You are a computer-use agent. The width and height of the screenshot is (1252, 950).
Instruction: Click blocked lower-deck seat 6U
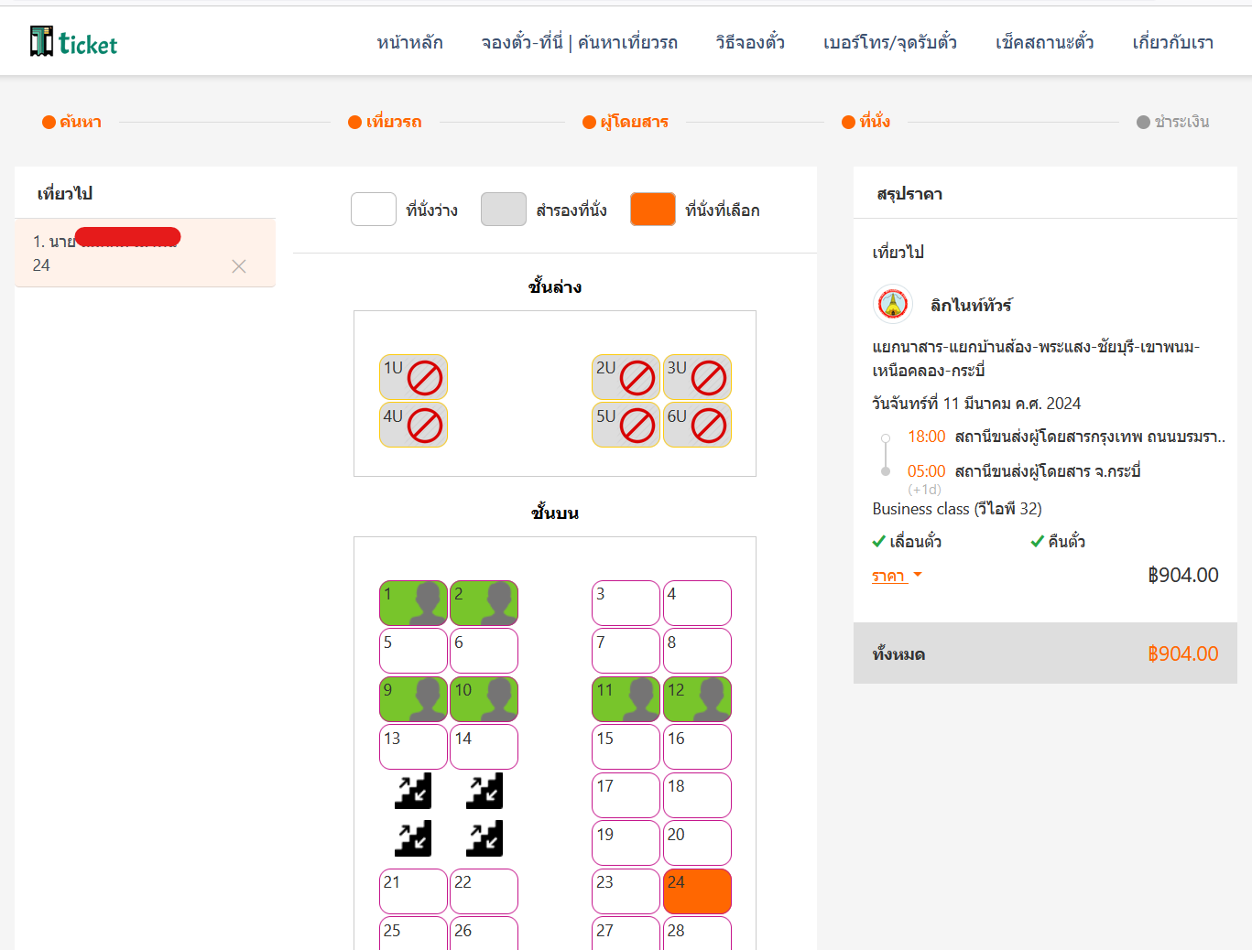click(x=697, y=426)
